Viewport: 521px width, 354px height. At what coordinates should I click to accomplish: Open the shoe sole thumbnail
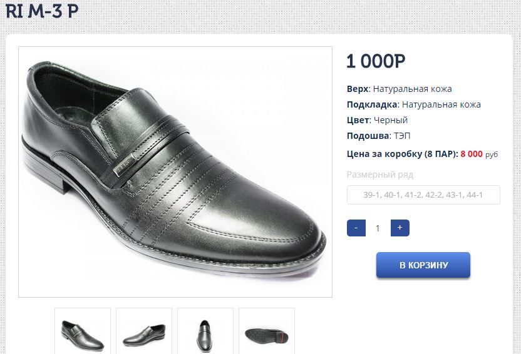point(267,330)
